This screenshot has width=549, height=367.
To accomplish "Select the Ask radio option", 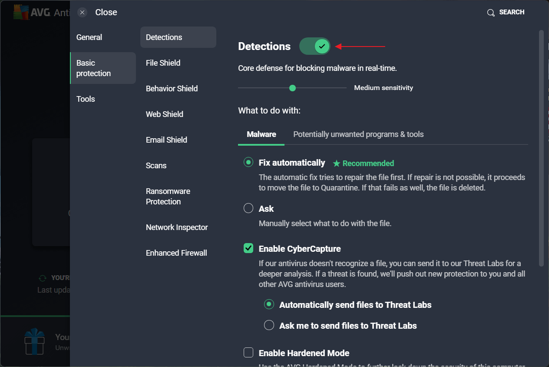I will coord(248,208).
